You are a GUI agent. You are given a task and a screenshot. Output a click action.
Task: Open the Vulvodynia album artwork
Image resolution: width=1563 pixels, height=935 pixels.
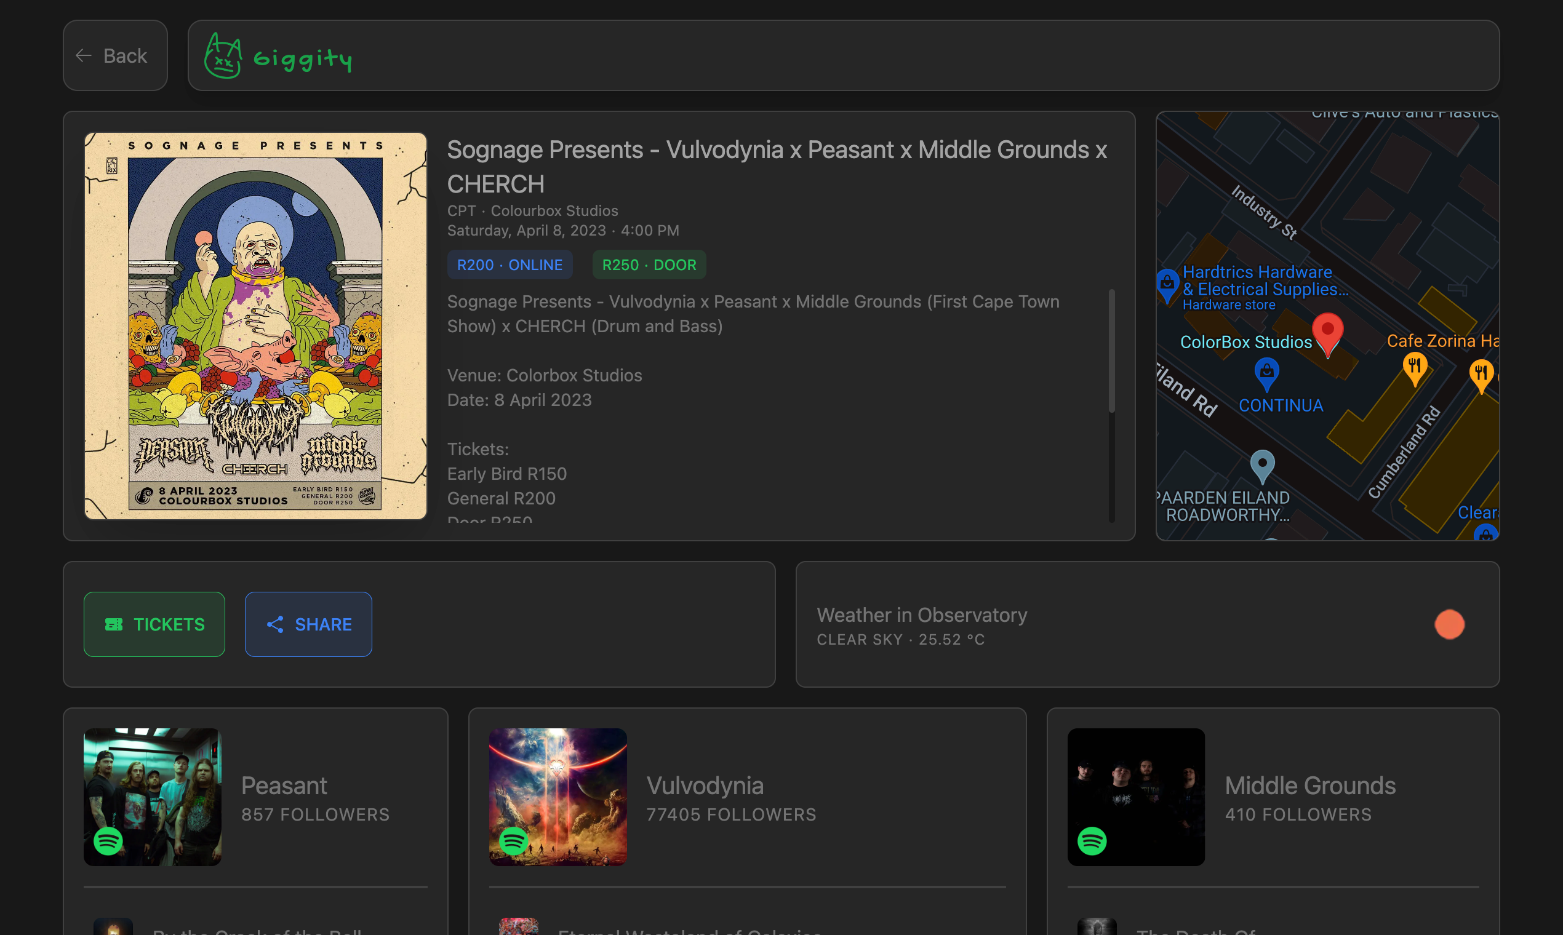pyautogui.click(x=557, y=797)
